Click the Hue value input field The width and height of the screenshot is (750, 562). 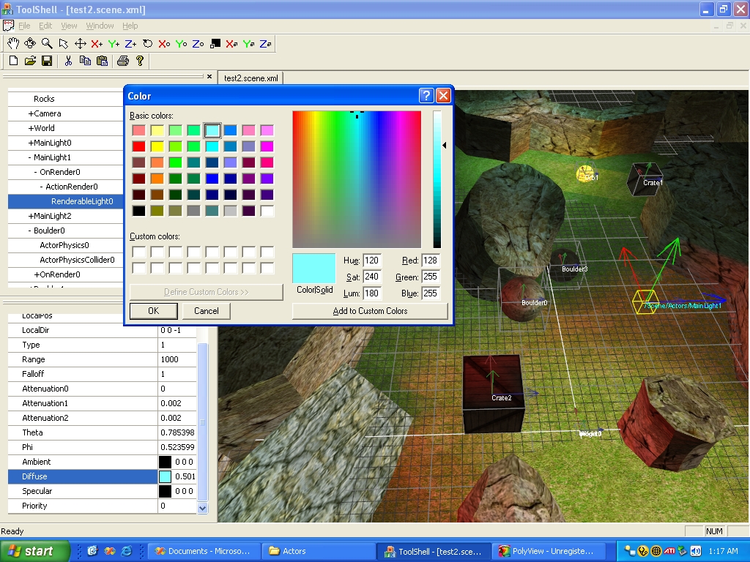[372, 261]
